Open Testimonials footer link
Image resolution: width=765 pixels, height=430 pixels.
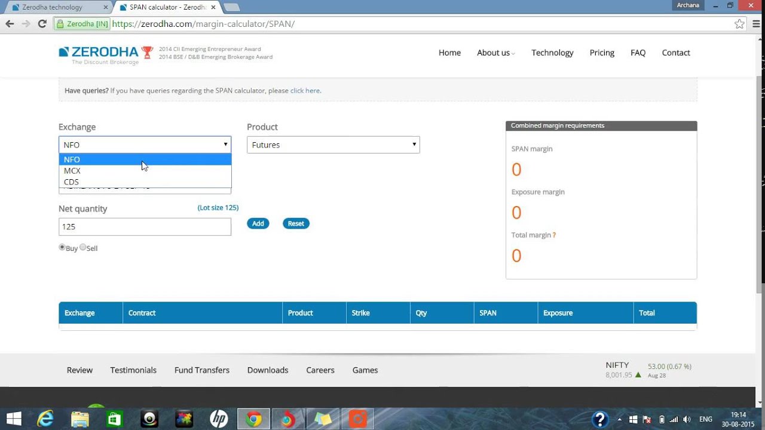tap(133, 370)
